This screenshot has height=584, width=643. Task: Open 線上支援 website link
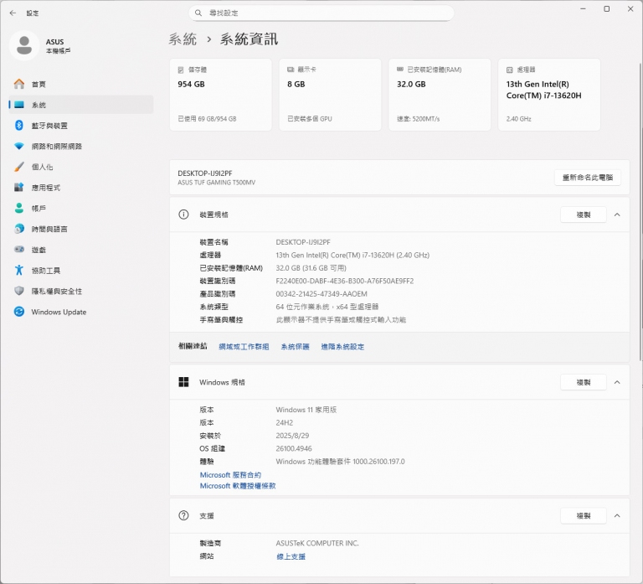[291, 556]
